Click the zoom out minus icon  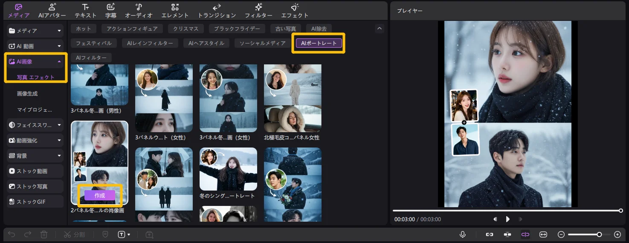coord(561,234)
